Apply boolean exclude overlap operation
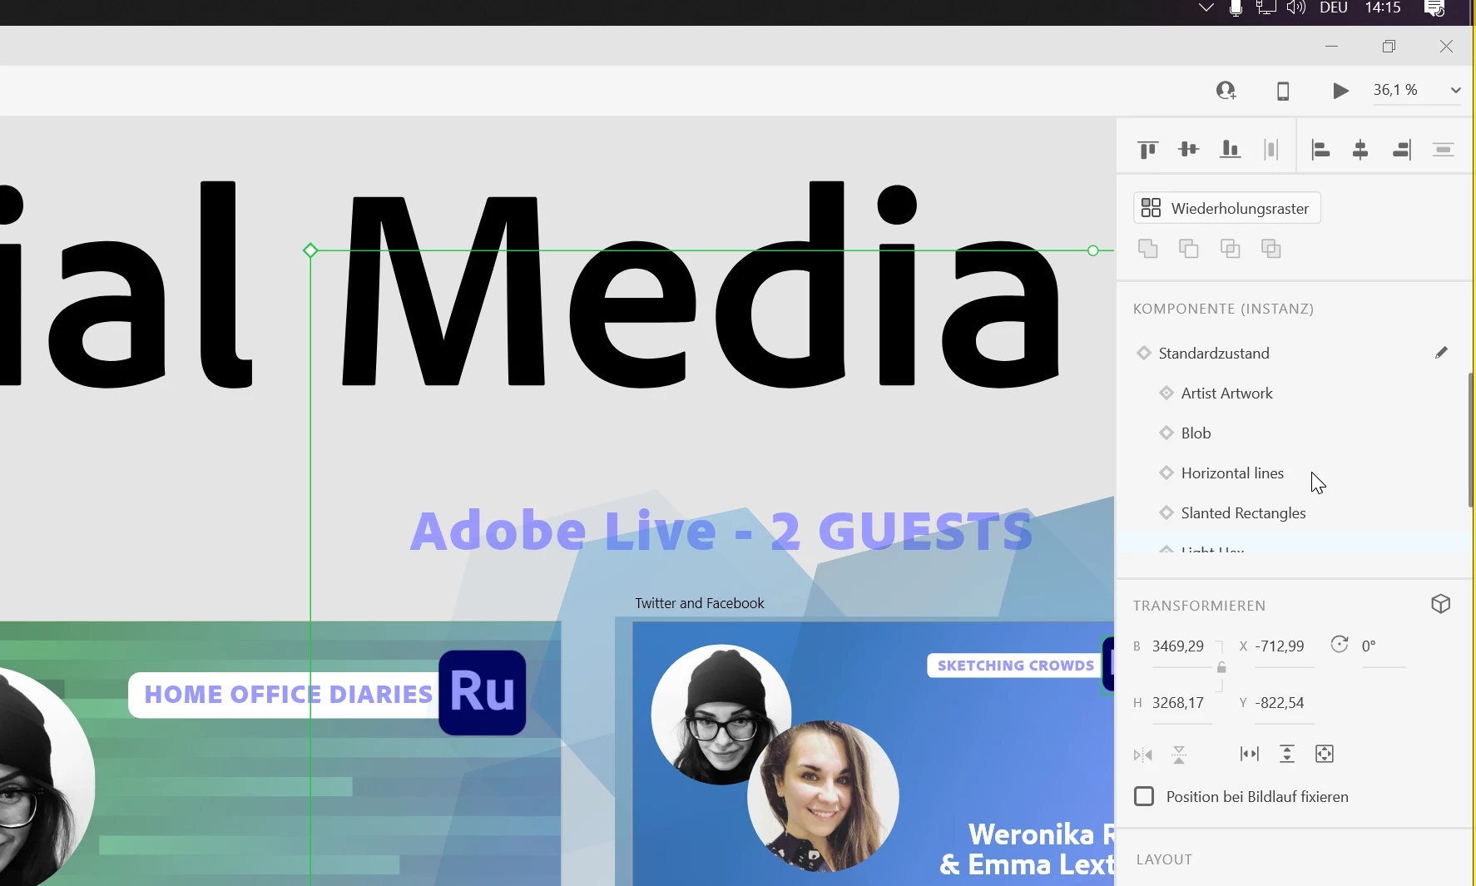The height and width of the screenshot is (886, 1476). (x=1271, y=249)
